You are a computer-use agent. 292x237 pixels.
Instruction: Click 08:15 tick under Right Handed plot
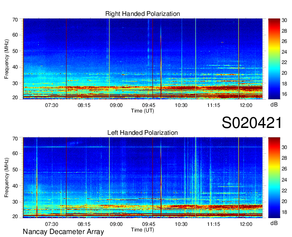click(84, 105)
